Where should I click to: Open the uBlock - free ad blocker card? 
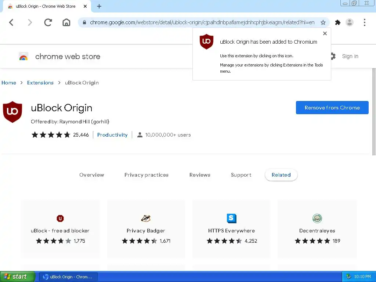(x=60, y=229)
